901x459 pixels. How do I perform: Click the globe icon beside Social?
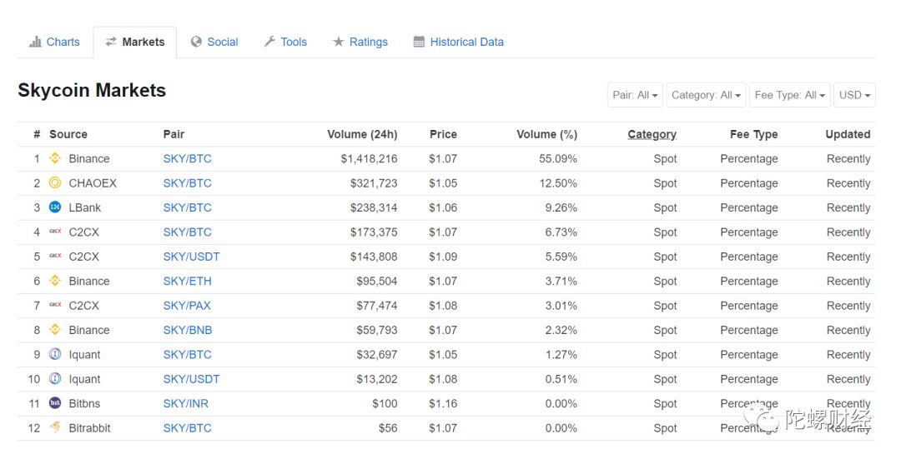tap(196, 42)
